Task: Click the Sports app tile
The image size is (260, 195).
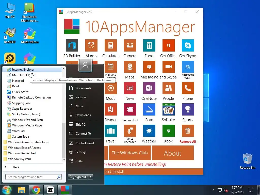Action: click(188, 109)
